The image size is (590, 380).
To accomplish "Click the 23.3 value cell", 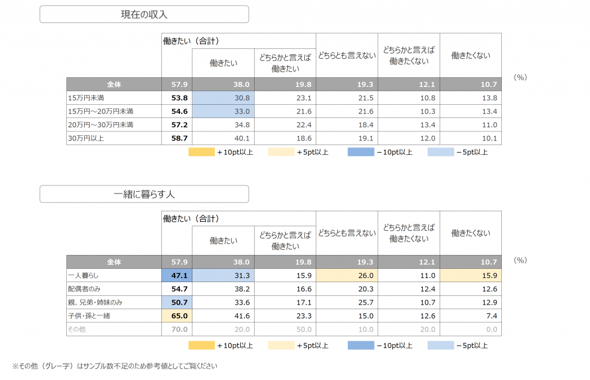I will [285, 316].
